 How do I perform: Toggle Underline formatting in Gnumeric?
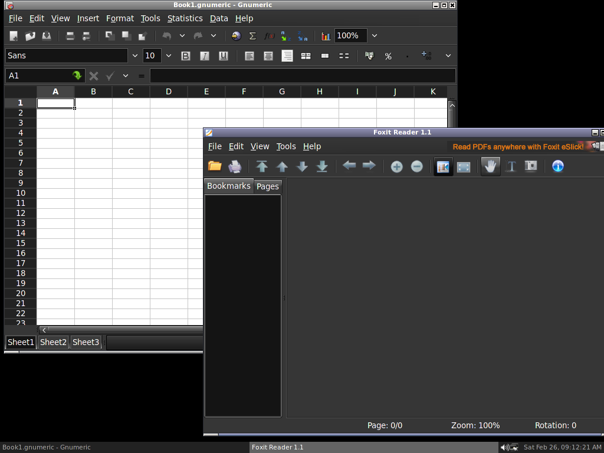[224, 56]
